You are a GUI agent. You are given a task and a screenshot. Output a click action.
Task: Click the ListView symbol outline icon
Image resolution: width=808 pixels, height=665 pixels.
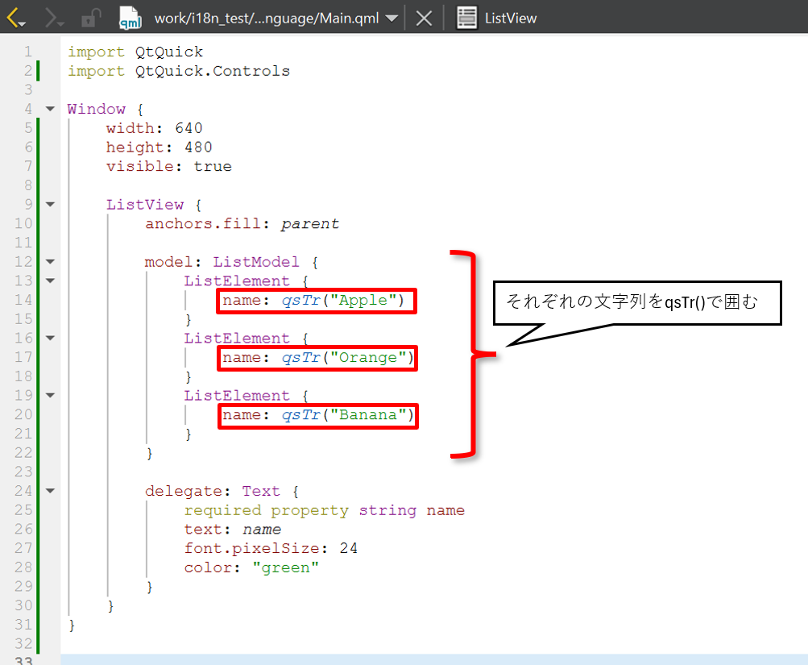point(466,18)
